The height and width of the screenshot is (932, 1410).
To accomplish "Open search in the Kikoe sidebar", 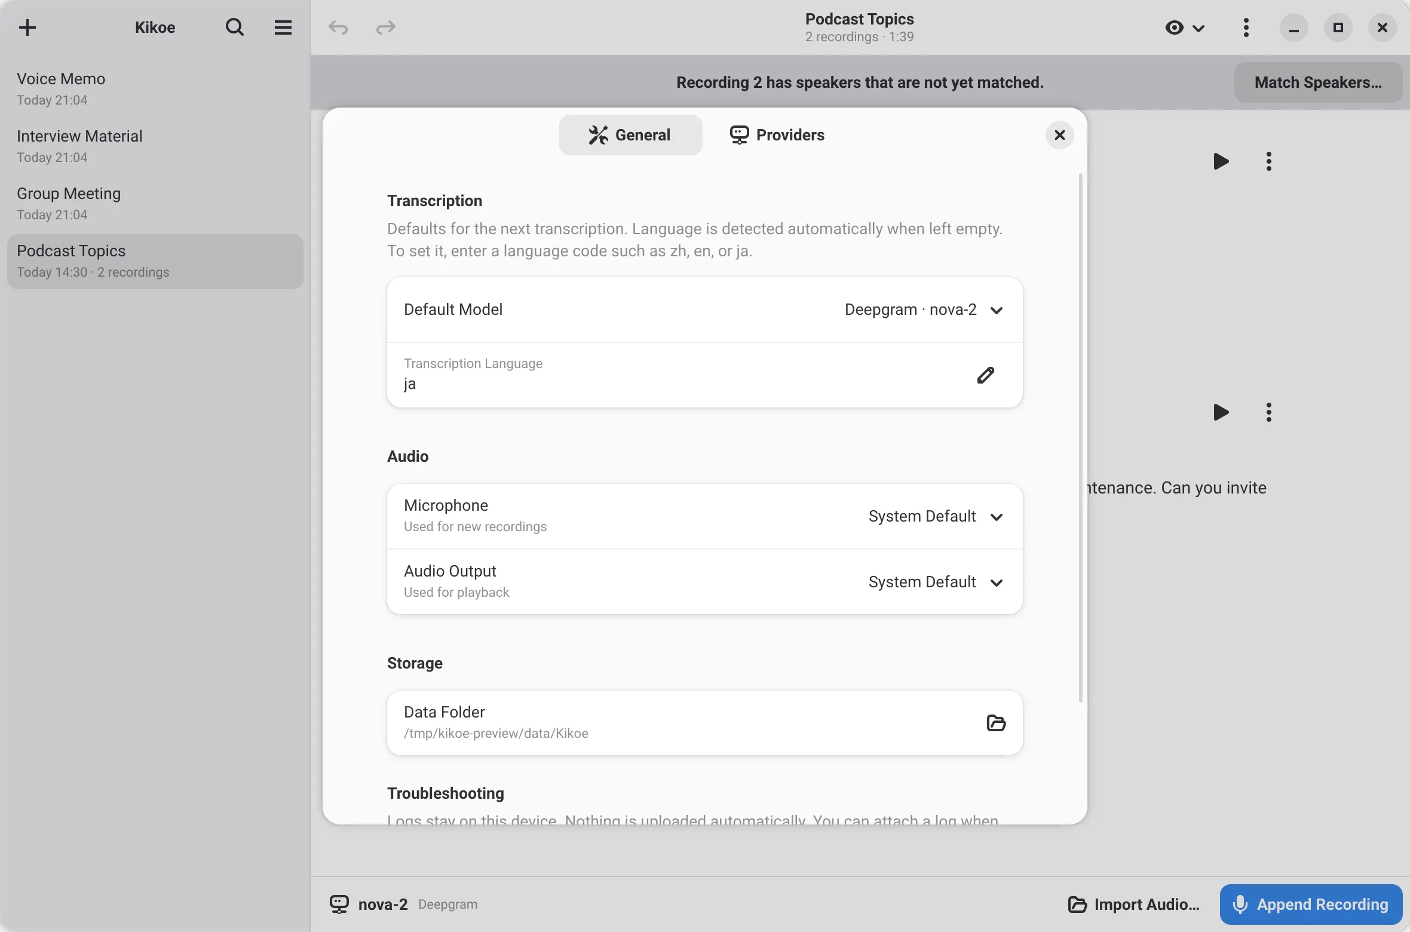I will tap(235, 27).
